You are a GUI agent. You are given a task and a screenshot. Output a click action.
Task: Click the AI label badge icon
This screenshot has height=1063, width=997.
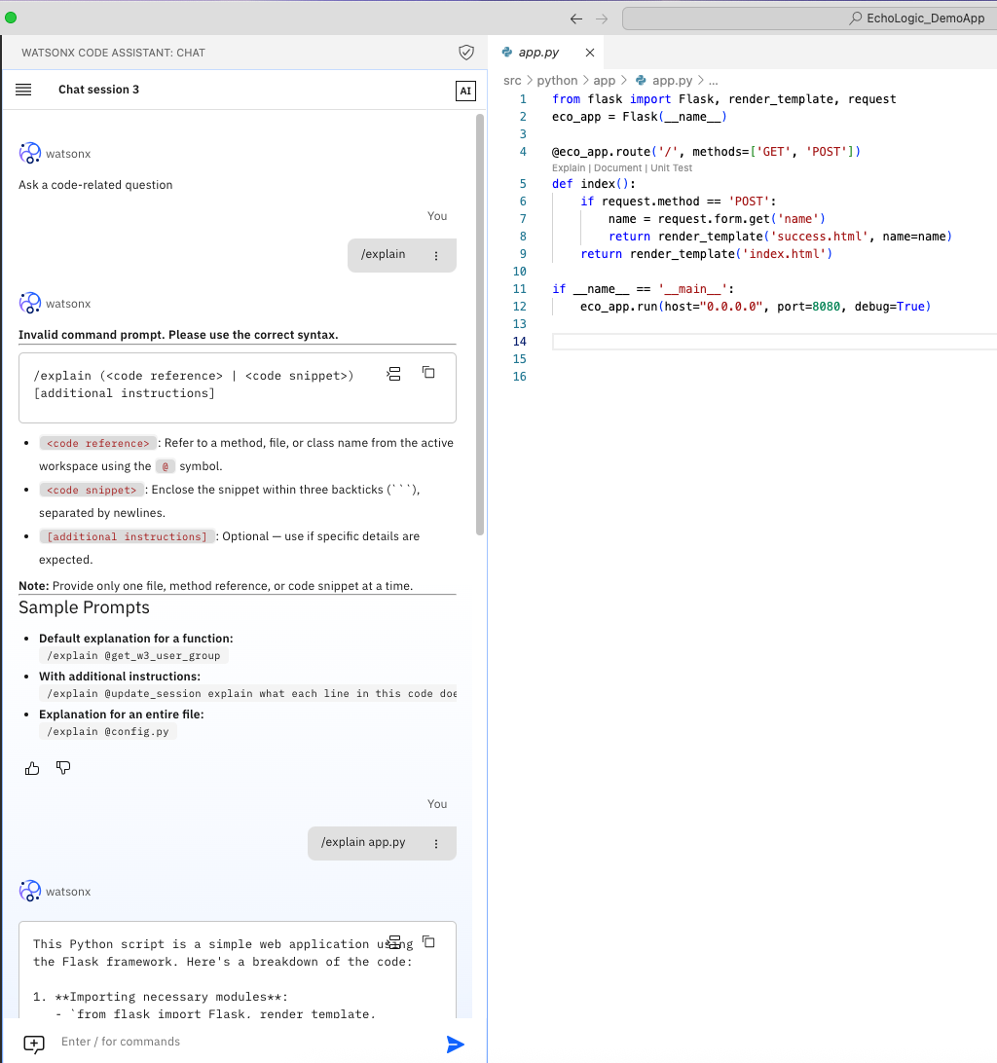465,91
